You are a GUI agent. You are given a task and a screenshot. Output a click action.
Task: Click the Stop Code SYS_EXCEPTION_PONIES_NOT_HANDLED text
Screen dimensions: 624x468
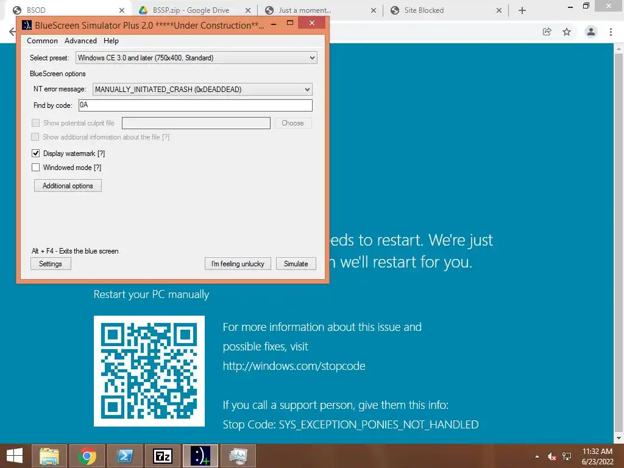coord(350,425)
